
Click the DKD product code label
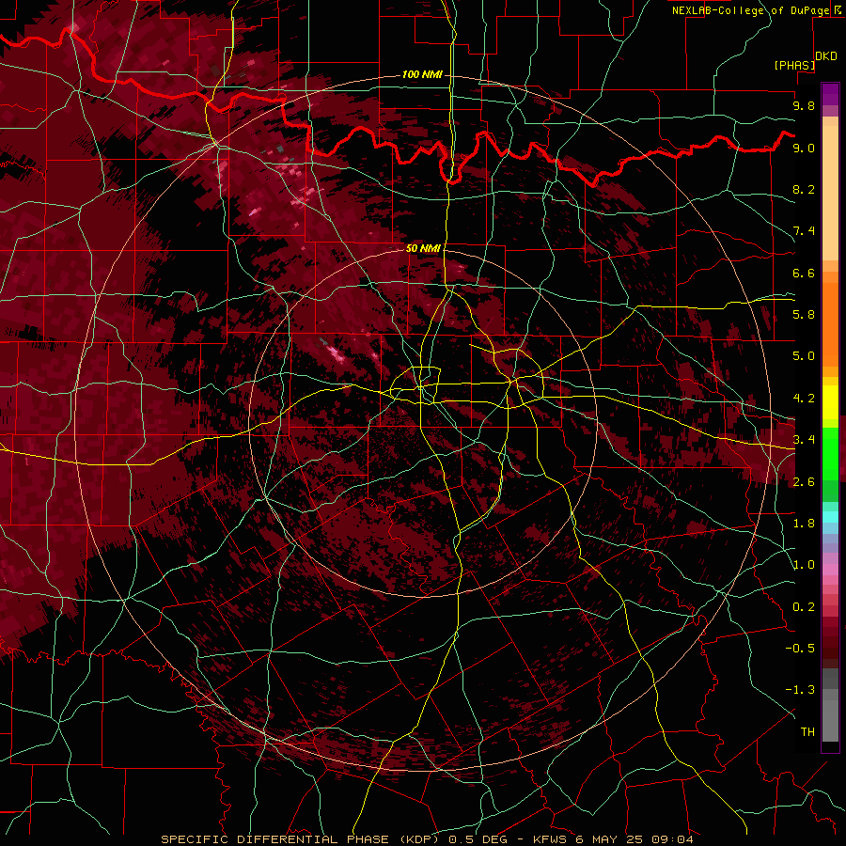tap(826, 56)
